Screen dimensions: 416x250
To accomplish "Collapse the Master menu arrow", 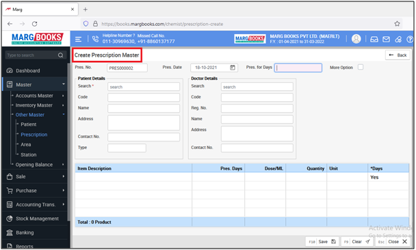I will (x=64, y=84).
